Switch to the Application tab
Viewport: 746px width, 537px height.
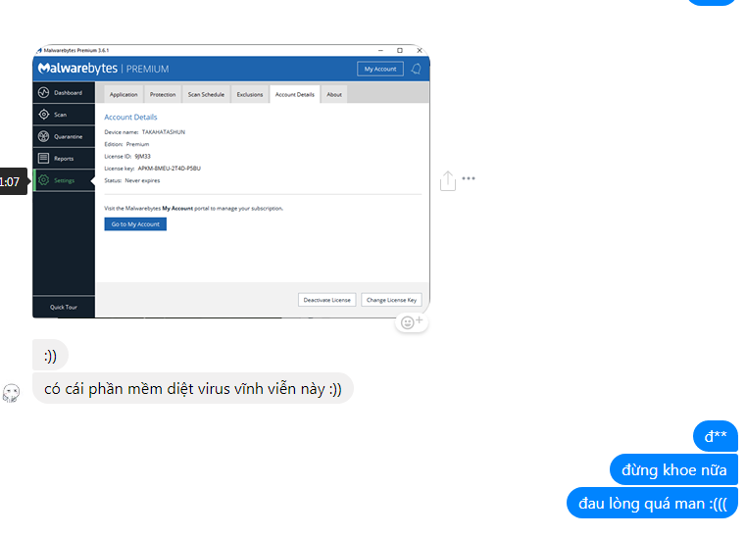[124, 95]
